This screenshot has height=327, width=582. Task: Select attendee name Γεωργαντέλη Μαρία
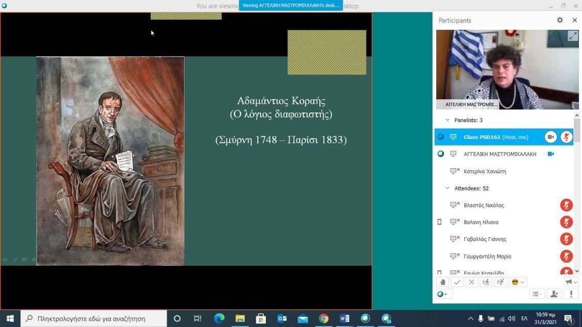tap(487, 256)
